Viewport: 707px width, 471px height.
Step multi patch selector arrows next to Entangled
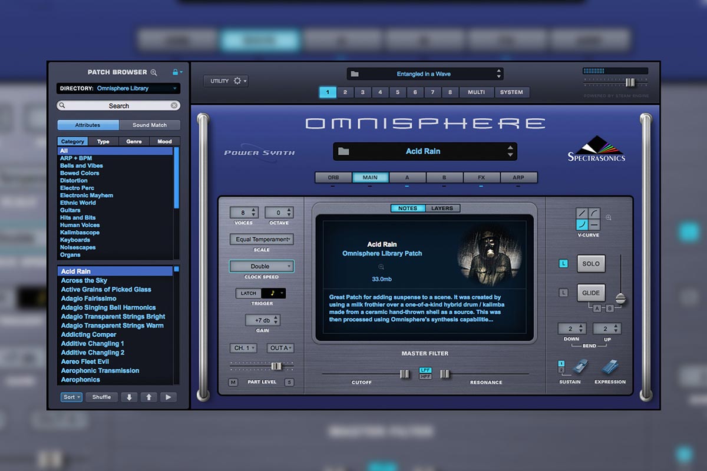[x=499, y=74]
